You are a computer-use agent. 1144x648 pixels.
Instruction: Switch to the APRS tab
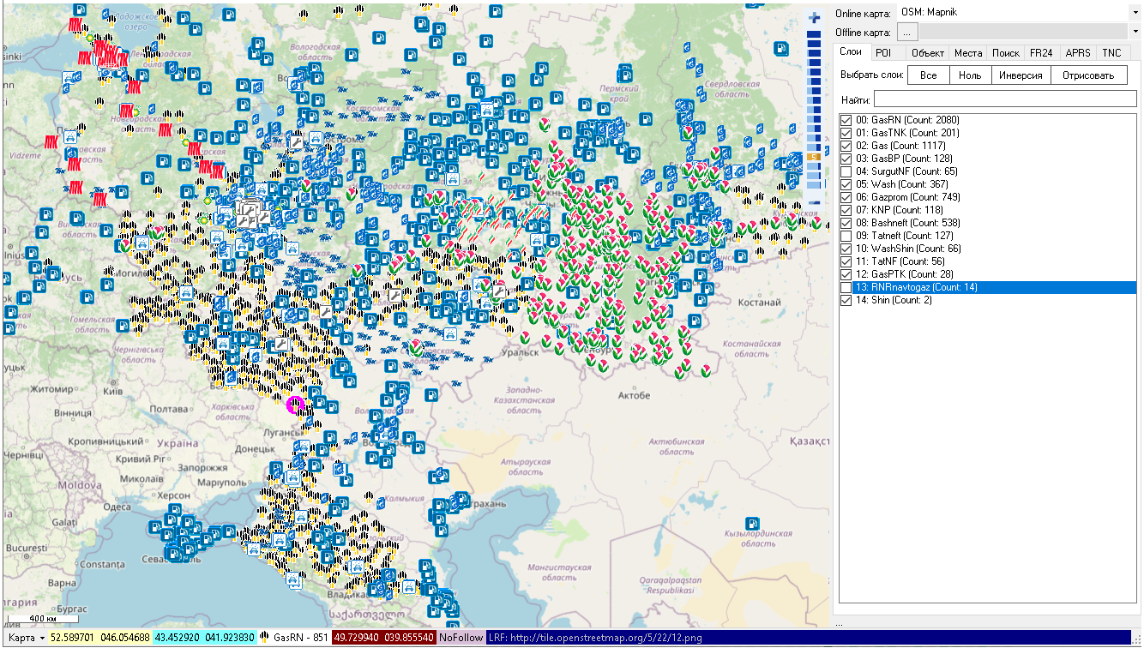(x=1078, y=53)
